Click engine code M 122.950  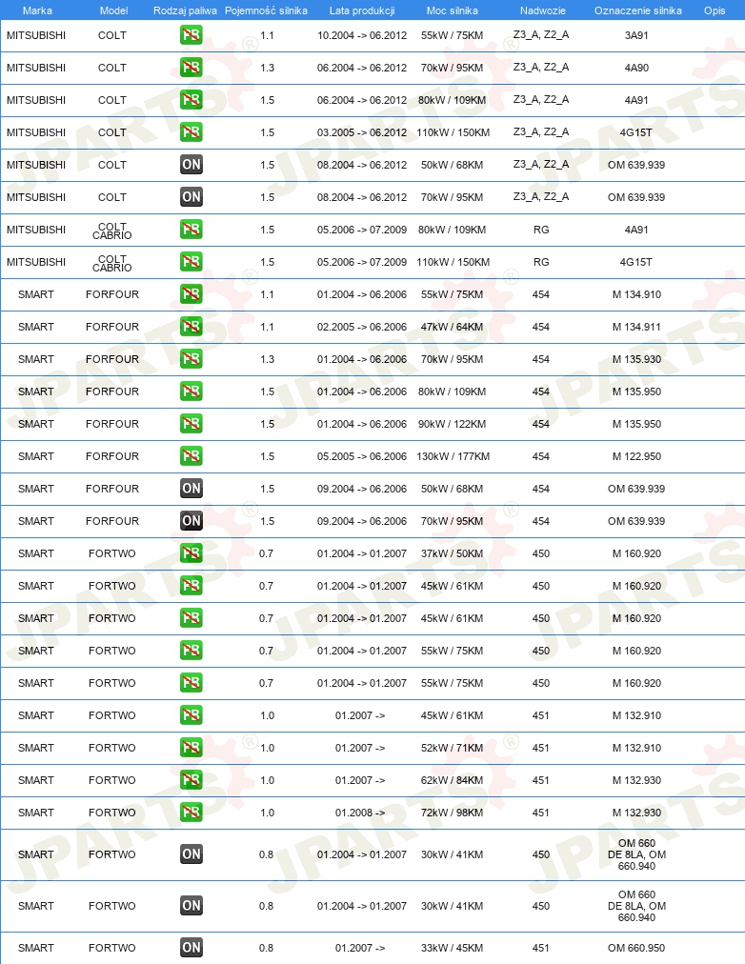point(636,456)
